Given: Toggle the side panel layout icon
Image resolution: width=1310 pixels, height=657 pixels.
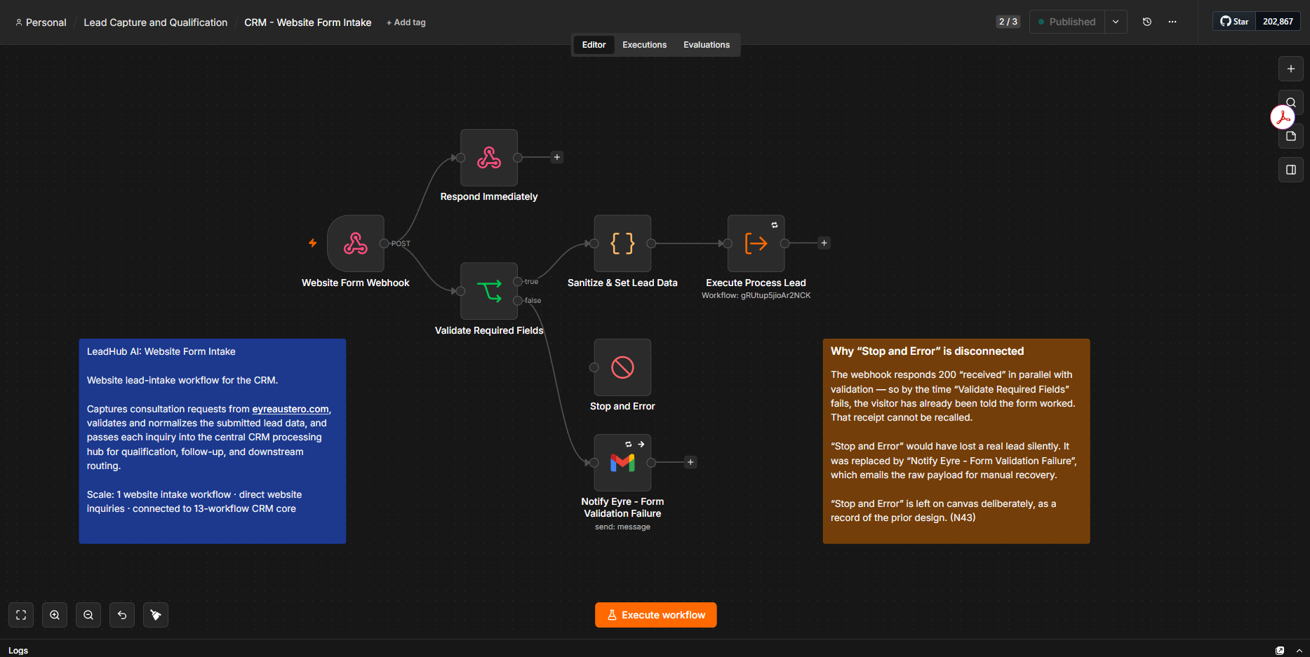Looking at the screenshot, I should (1291, 170).
